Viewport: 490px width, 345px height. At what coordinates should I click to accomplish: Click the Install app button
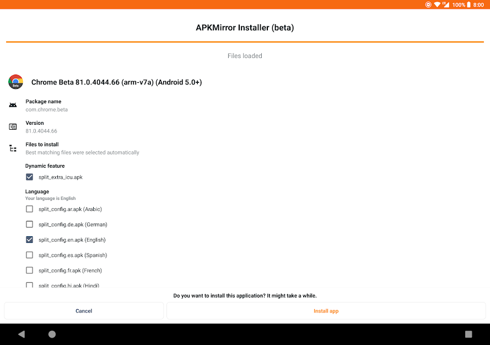click(326, 311)
